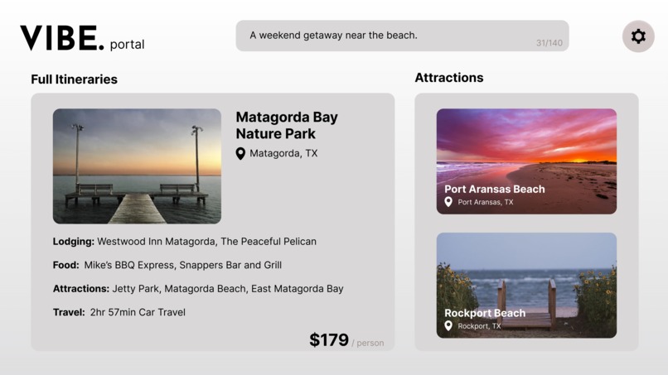Click the Food: Mike's BBQ Express line
The width and height of the screenshot is (668, 375).
167,265
